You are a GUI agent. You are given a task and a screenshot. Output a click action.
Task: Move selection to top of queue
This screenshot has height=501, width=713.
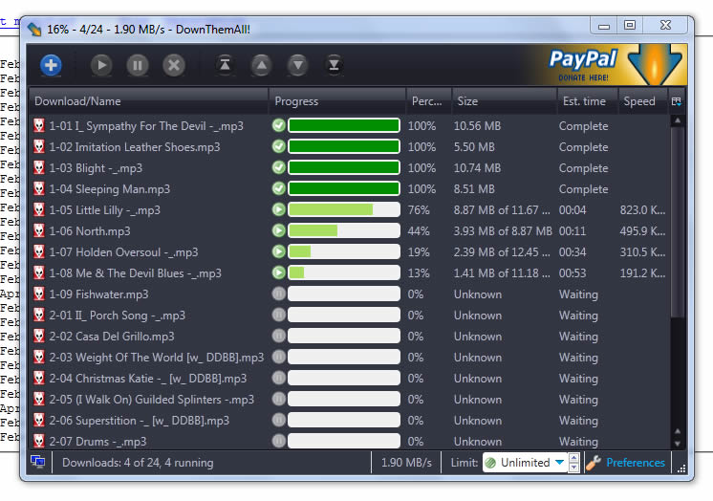[x=225, y=65]
